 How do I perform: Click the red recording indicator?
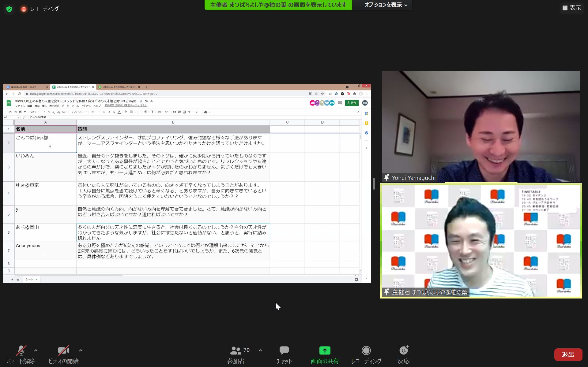coord(24,9)
